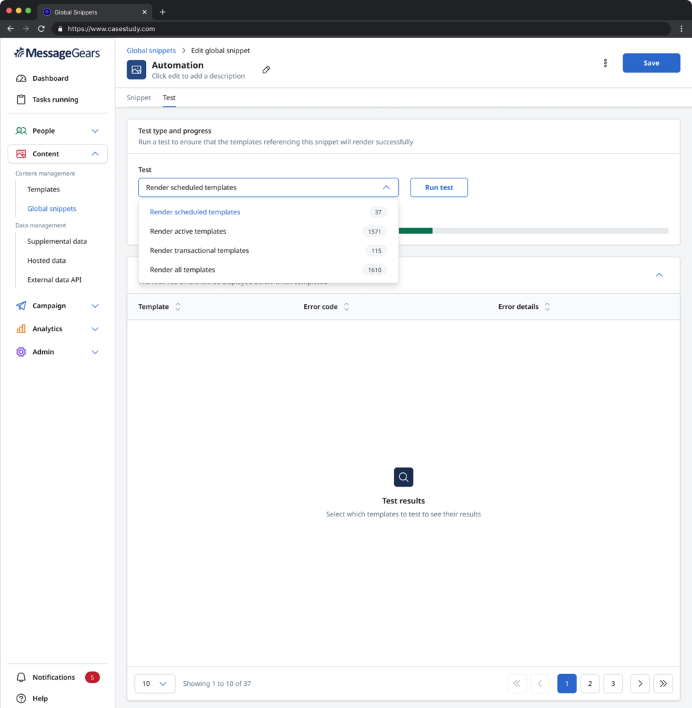Click the Analytics bar chart icon
This screenshot has width=692, height=708.
(x=21, y=329)
